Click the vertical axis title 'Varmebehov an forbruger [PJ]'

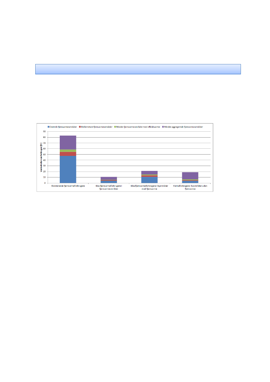tap(41, 158)
